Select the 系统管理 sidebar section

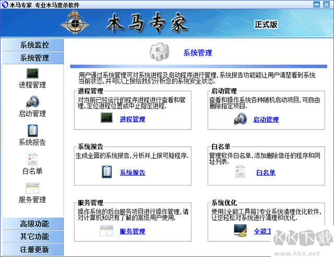33,58
